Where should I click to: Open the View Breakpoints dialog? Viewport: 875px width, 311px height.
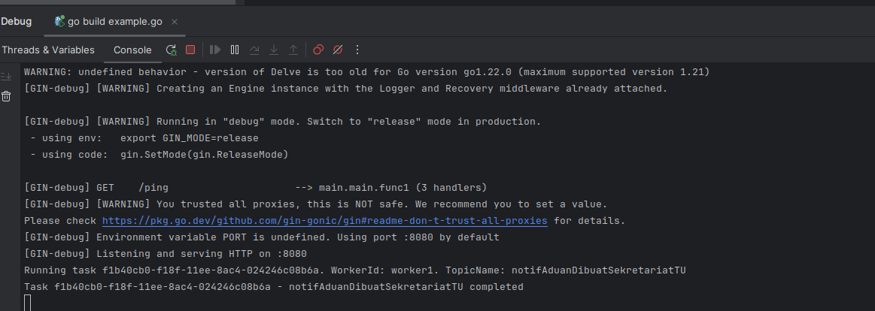(x=318, y=50)
